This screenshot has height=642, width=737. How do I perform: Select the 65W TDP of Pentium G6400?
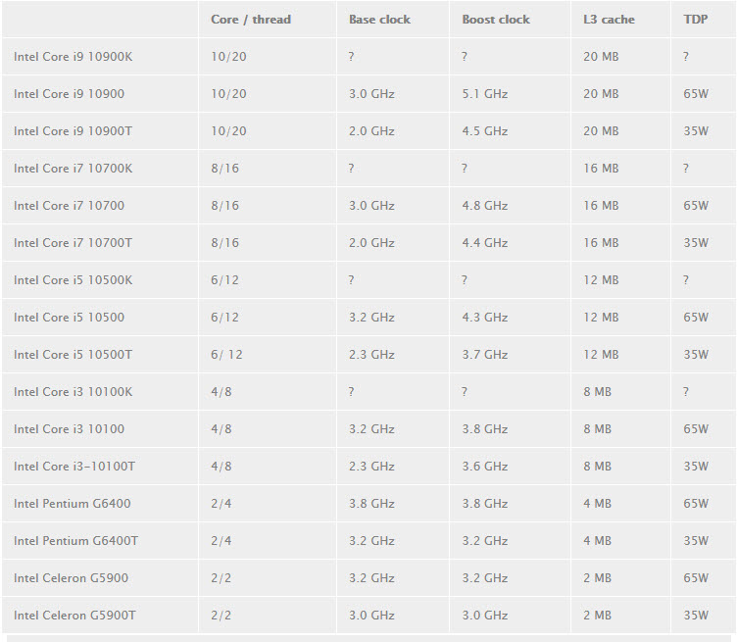tap(696, 504)
